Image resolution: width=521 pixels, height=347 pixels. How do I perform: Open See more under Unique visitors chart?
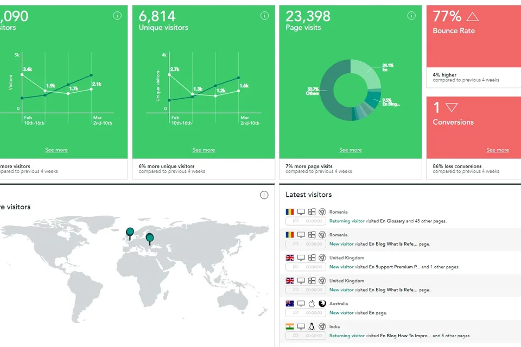point(204,150)
